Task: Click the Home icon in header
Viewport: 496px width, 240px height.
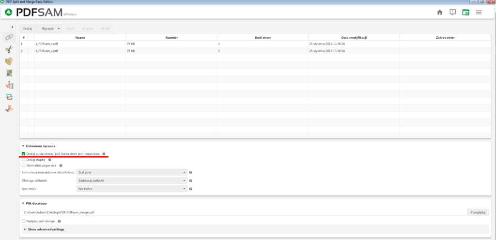Action: pos(440,12)
